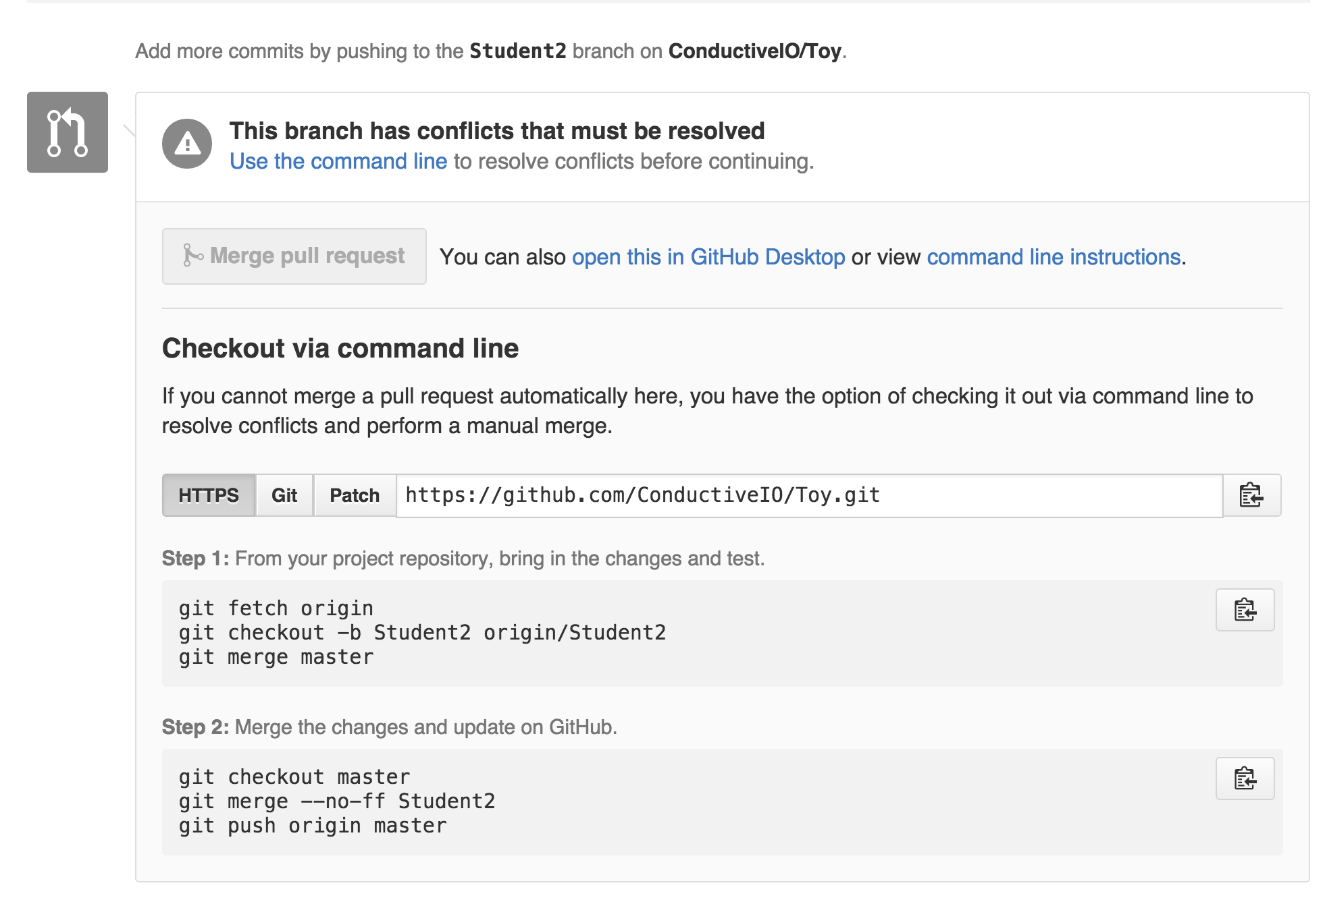This screenshot has height=904, width=1325.
Task: Click the repository URL text field
Action: coord(809,495)
